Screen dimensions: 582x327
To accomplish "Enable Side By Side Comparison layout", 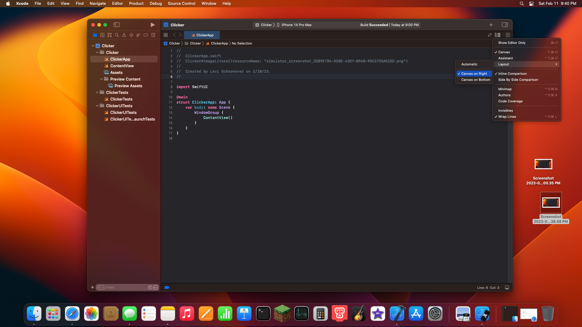I will [x=518, y=80].
